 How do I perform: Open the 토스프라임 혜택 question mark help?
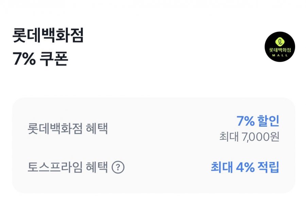pos(118,167)
